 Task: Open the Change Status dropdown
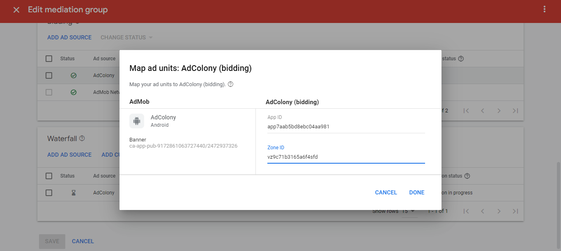[x=126, y=37]
